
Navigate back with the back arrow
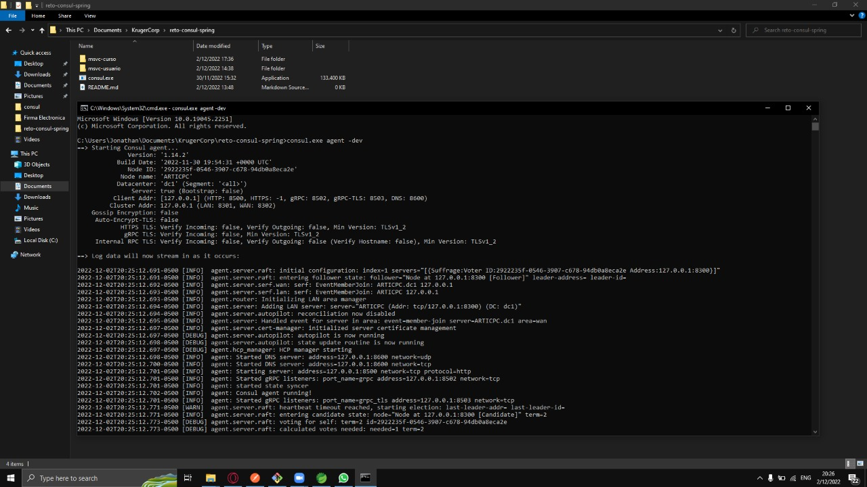[8, 30]
